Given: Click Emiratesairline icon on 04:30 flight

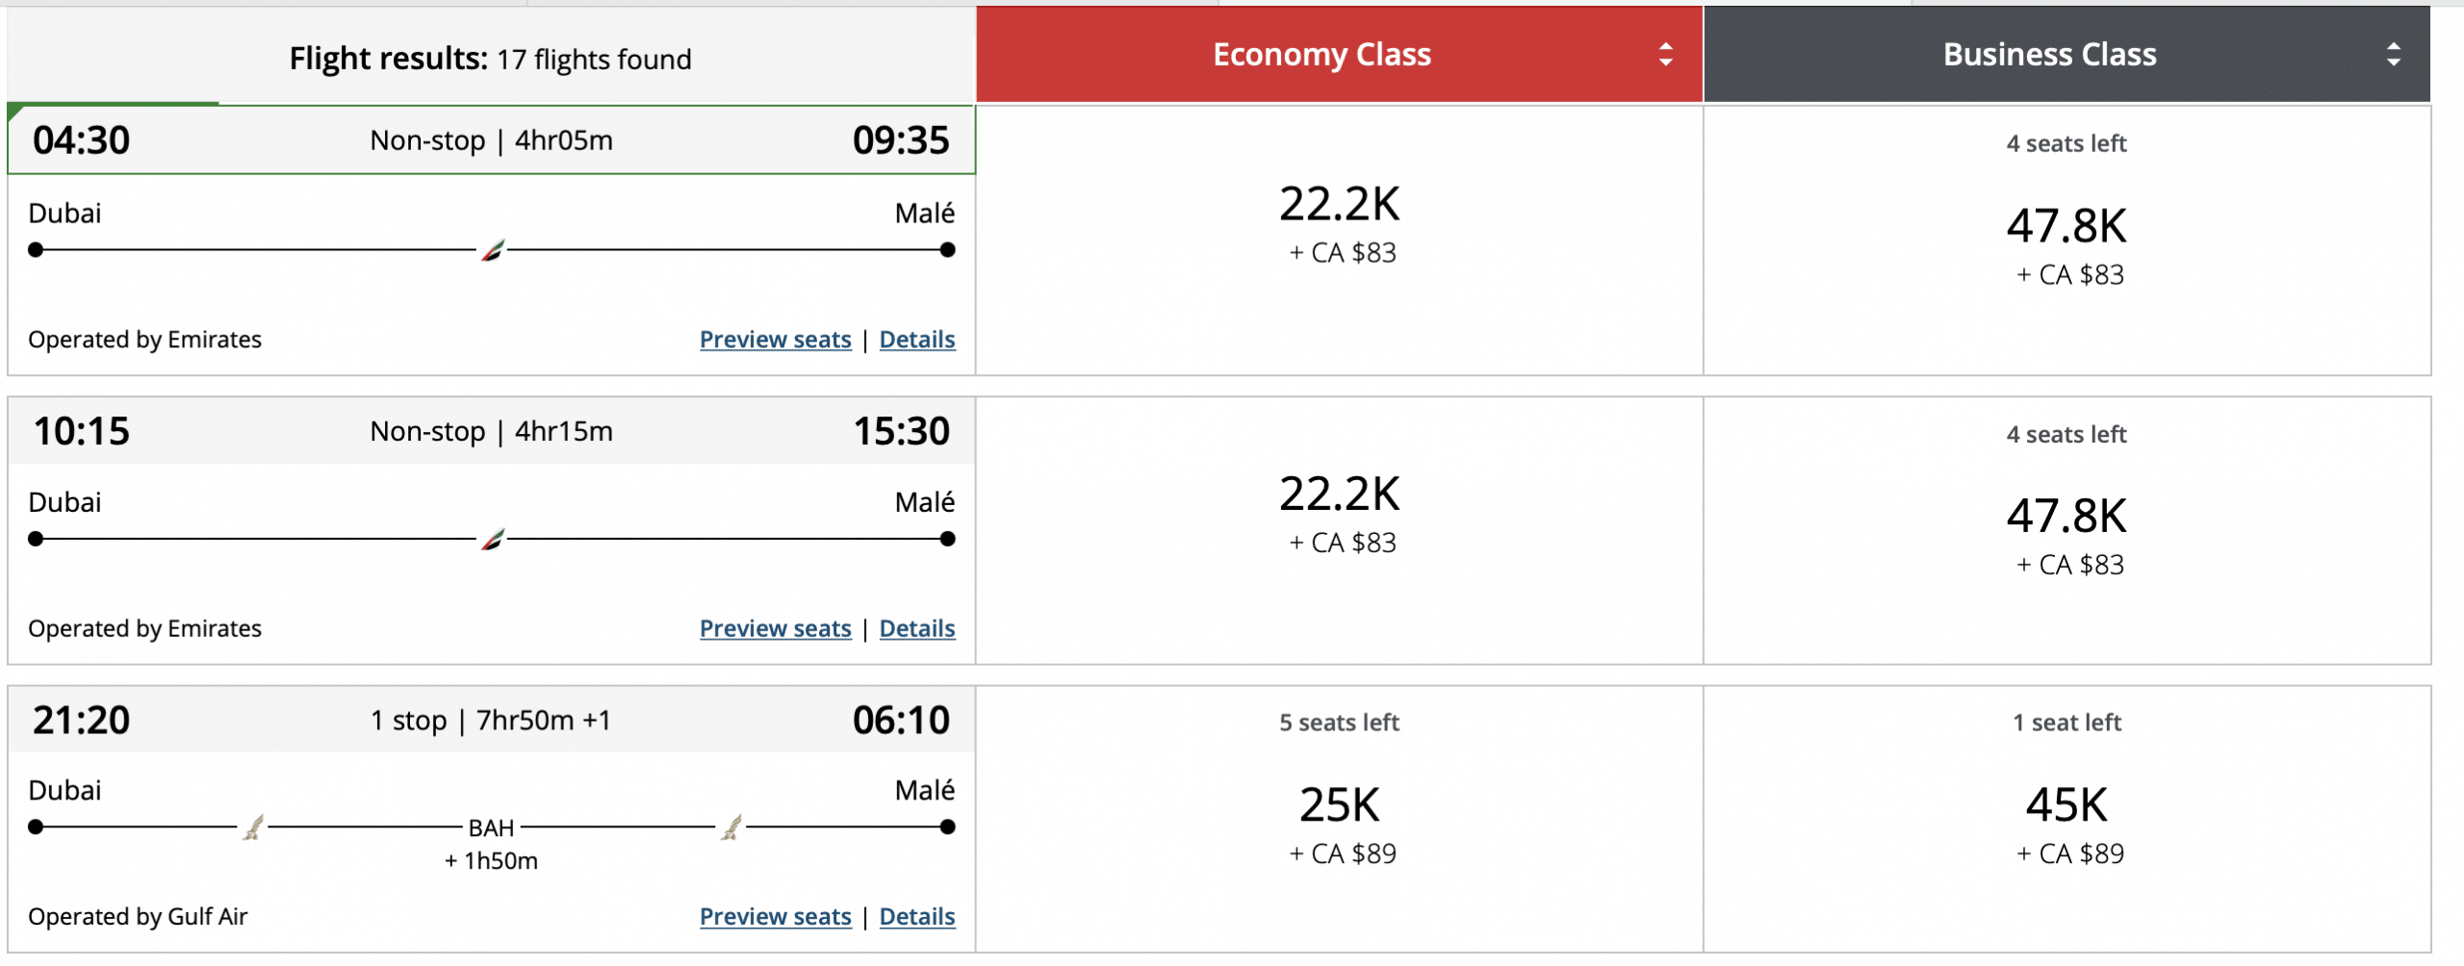Looking at the screenshot, I should point(493,250).
